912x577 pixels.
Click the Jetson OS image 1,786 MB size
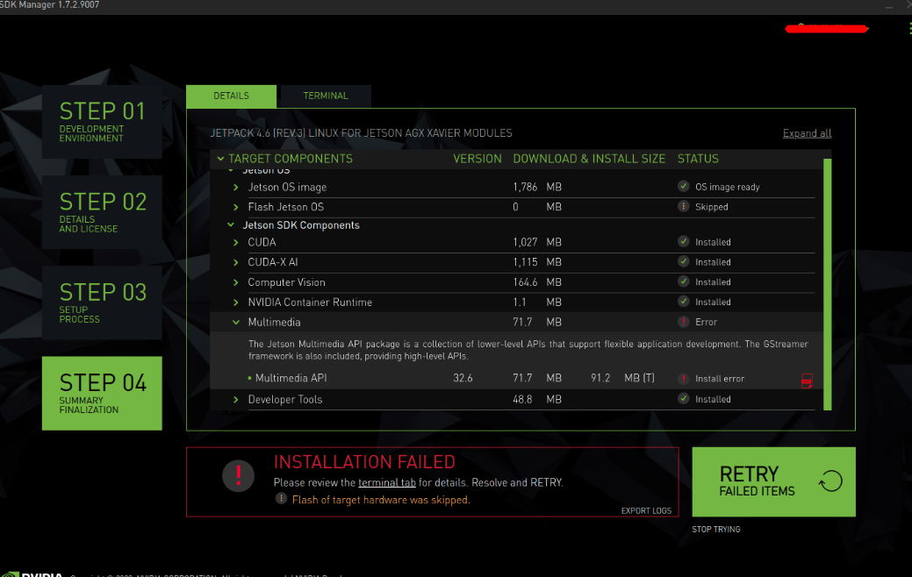point(537,187)
